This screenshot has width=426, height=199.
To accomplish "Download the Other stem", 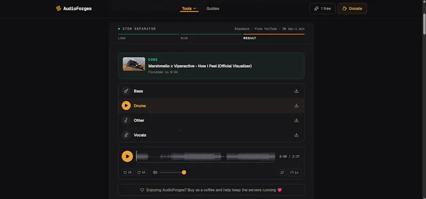I will [x=297, y=120].
